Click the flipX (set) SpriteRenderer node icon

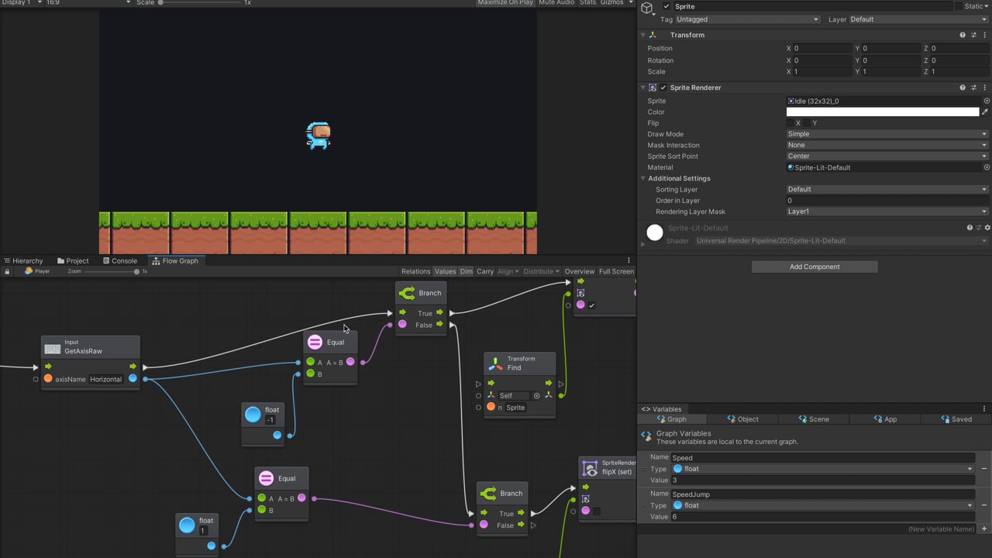point(590,467)
